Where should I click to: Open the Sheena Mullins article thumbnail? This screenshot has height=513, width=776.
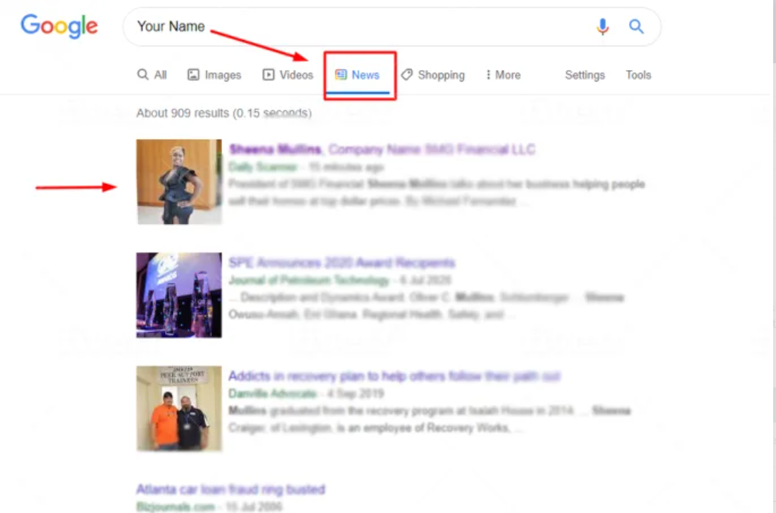(x=179, y=182)
